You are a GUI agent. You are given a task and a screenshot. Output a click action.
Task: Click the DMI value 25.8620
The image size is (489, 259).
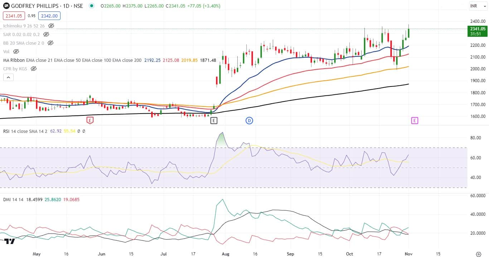click(x=52, y=200)
